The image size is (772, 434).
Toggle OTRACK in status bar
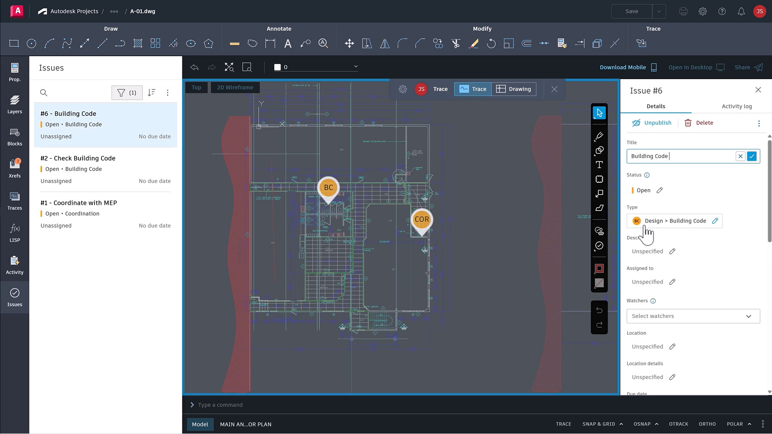pos(678,424)
